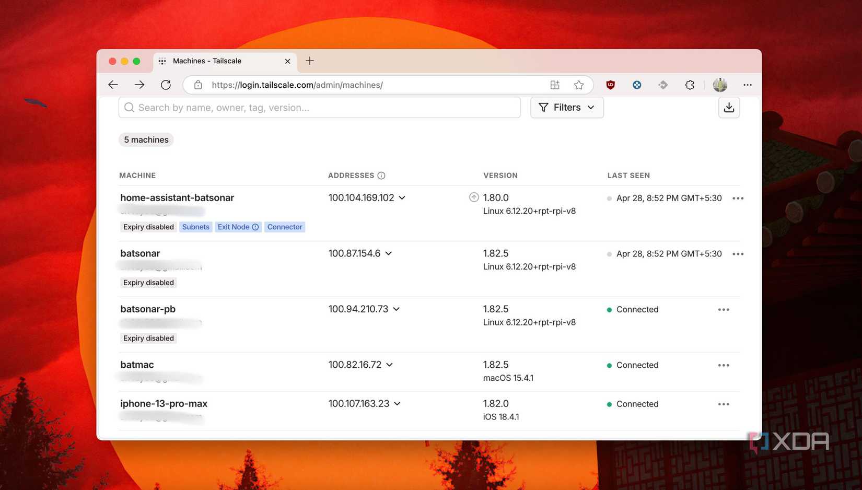Click the update-available arrow beside version 1.80.0
The width and height of the screenshot is (862, 490).
pyautogui.click(x=474, y=197)
